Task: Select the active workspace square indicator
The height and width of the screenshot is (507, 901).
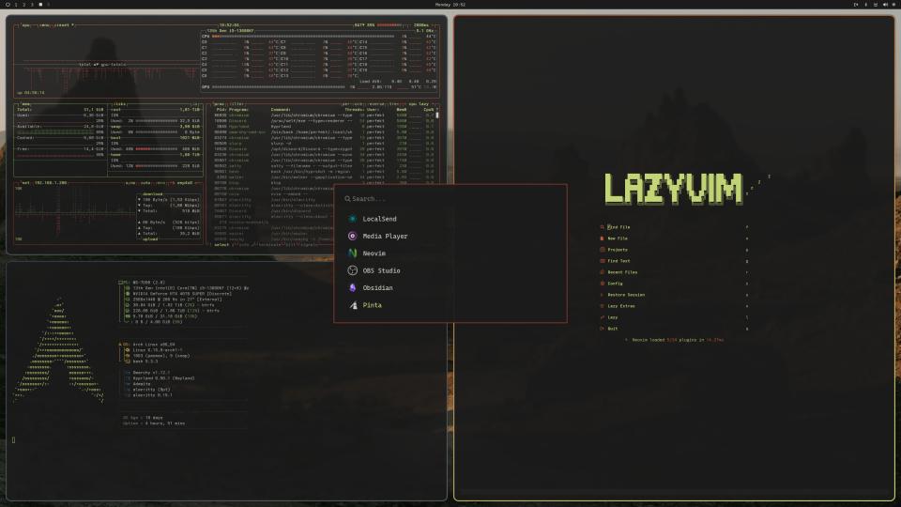Action: (x=40, y=5)
